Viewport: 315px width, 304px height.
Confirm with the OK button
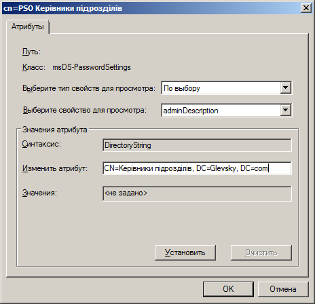[228, 289]
